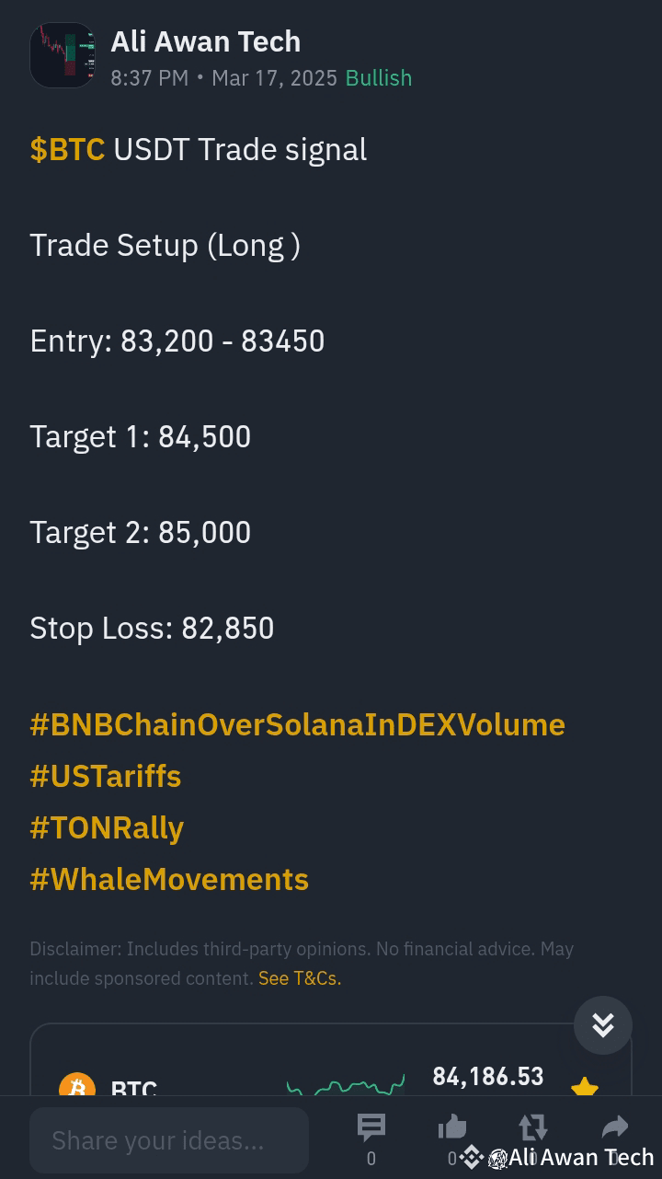Share the post via arrow icon
This screenshot has height=1179, width=662.
pos(614,1127)
